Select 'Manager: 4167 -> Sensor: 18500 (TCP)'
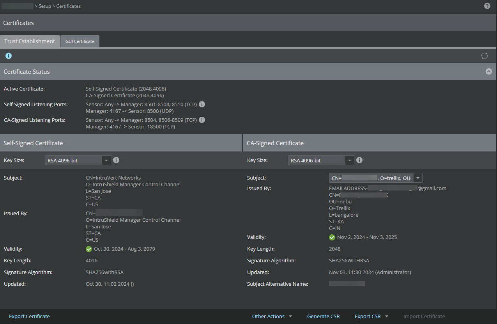The height and width of the screenshot is (324, 497). pos(130,127)
